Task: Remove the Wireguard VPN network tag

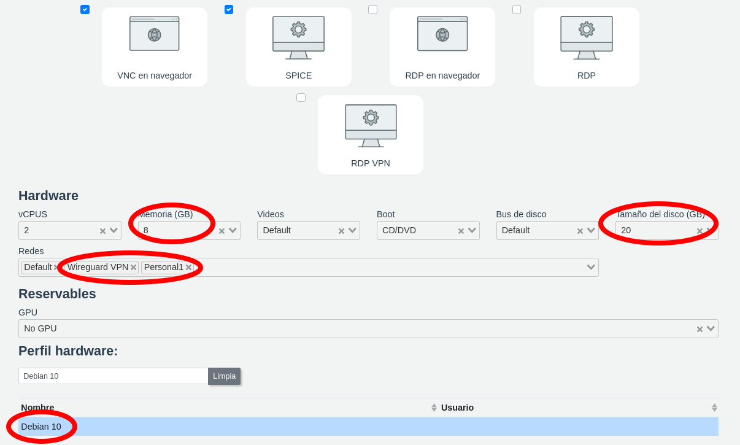Action: pos(133,268)
